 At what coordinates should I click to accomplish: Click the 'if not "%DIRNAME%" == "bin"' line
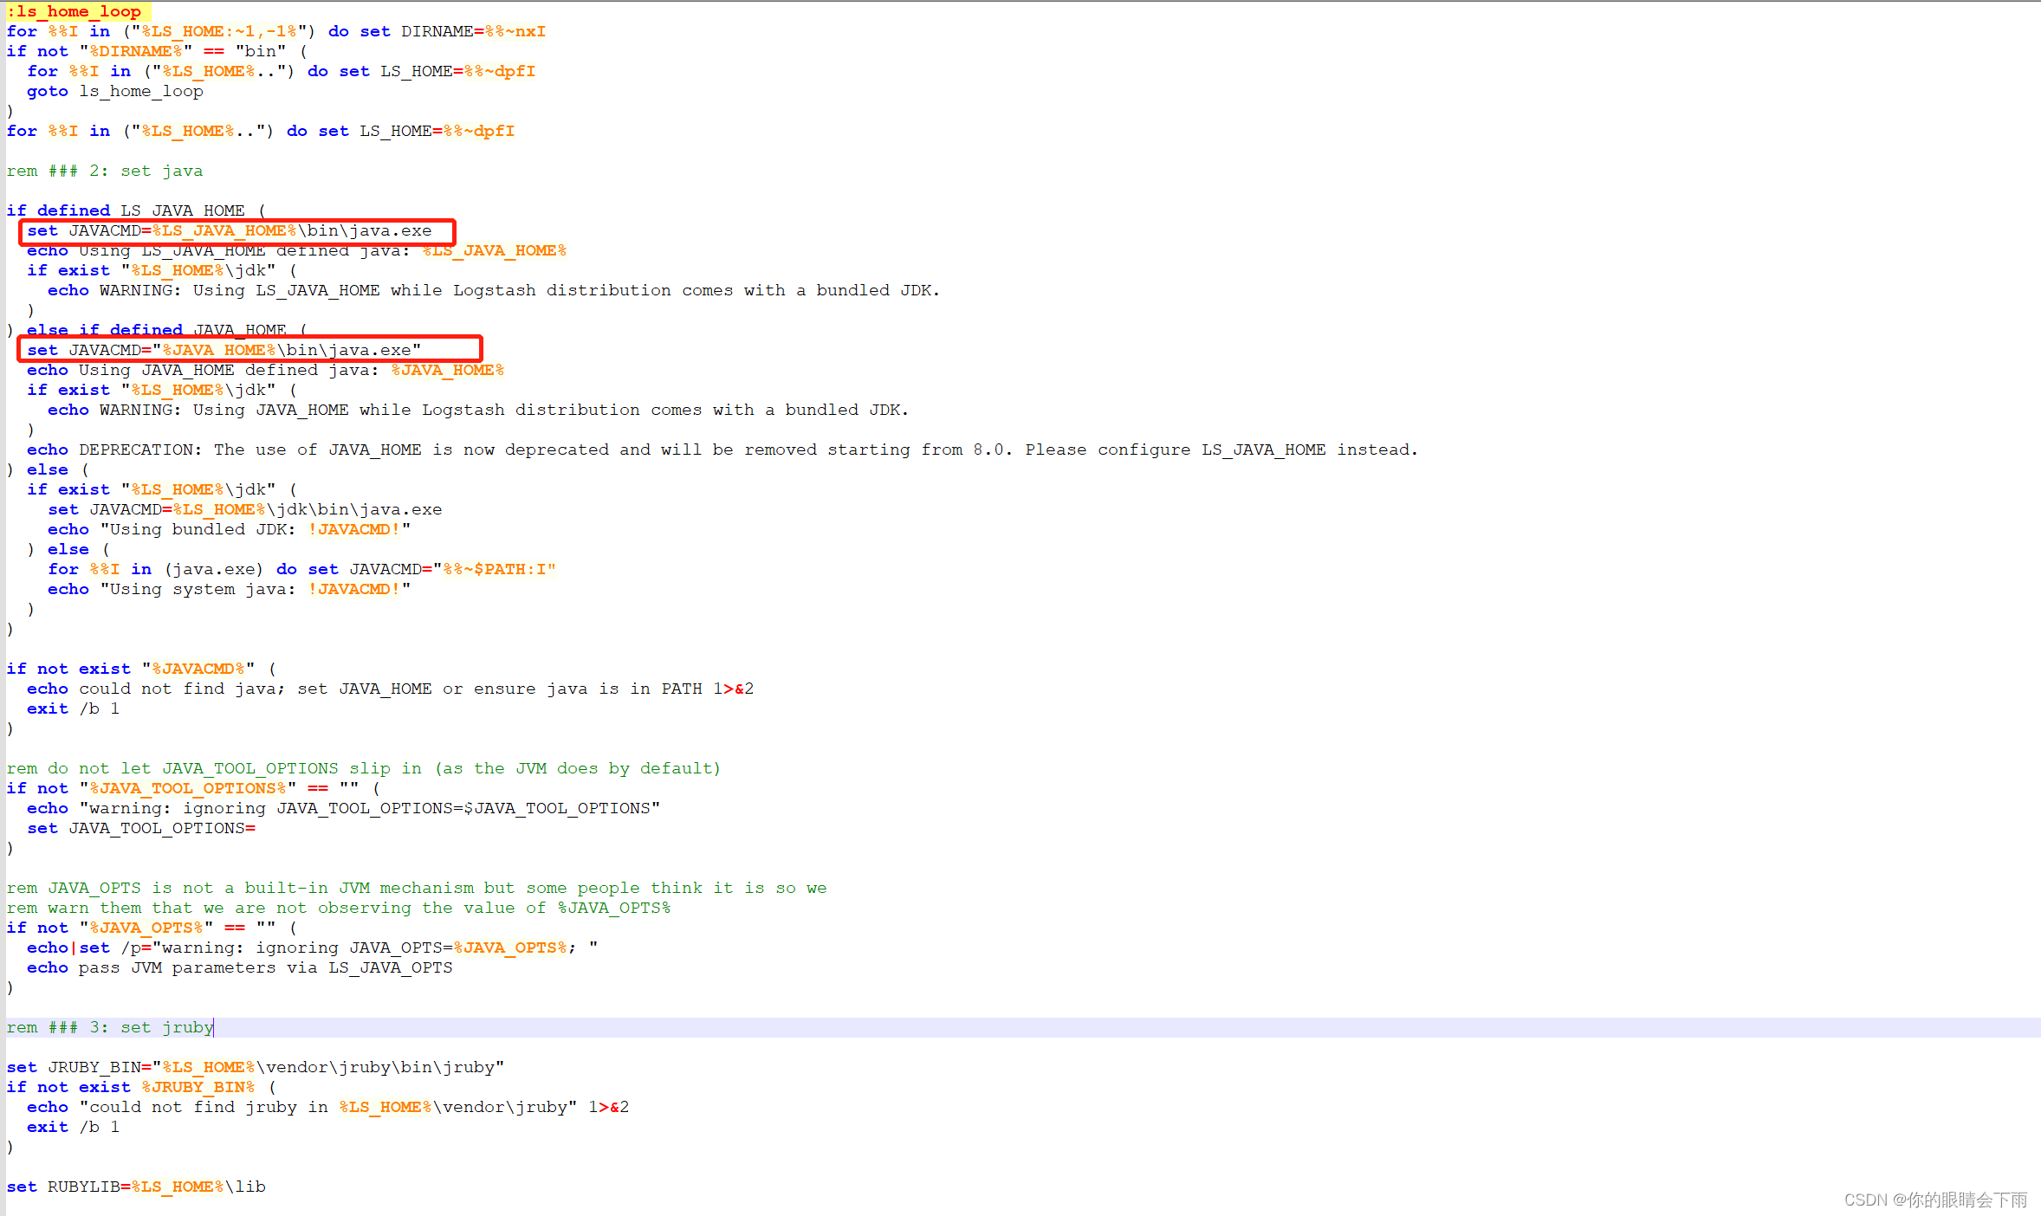pos(157,51)
